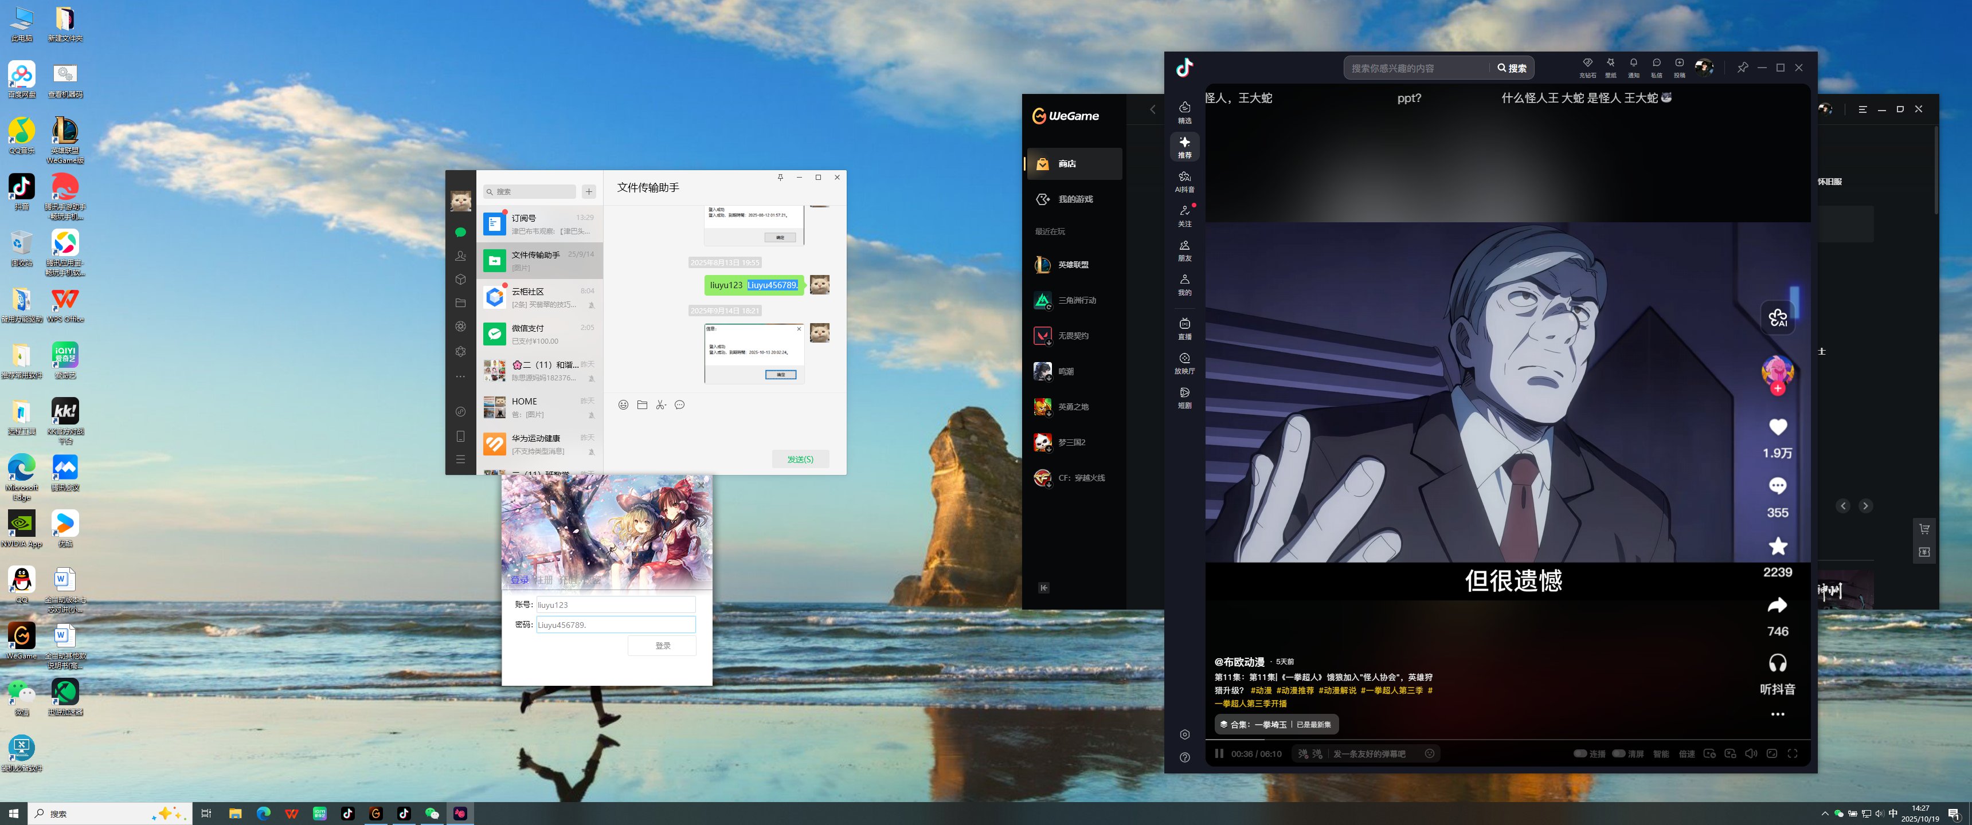Viewport: 1972px width, 825px height.
Task: Toggle the 连播 autoplay switch
Action: [x=1580, y=754]
